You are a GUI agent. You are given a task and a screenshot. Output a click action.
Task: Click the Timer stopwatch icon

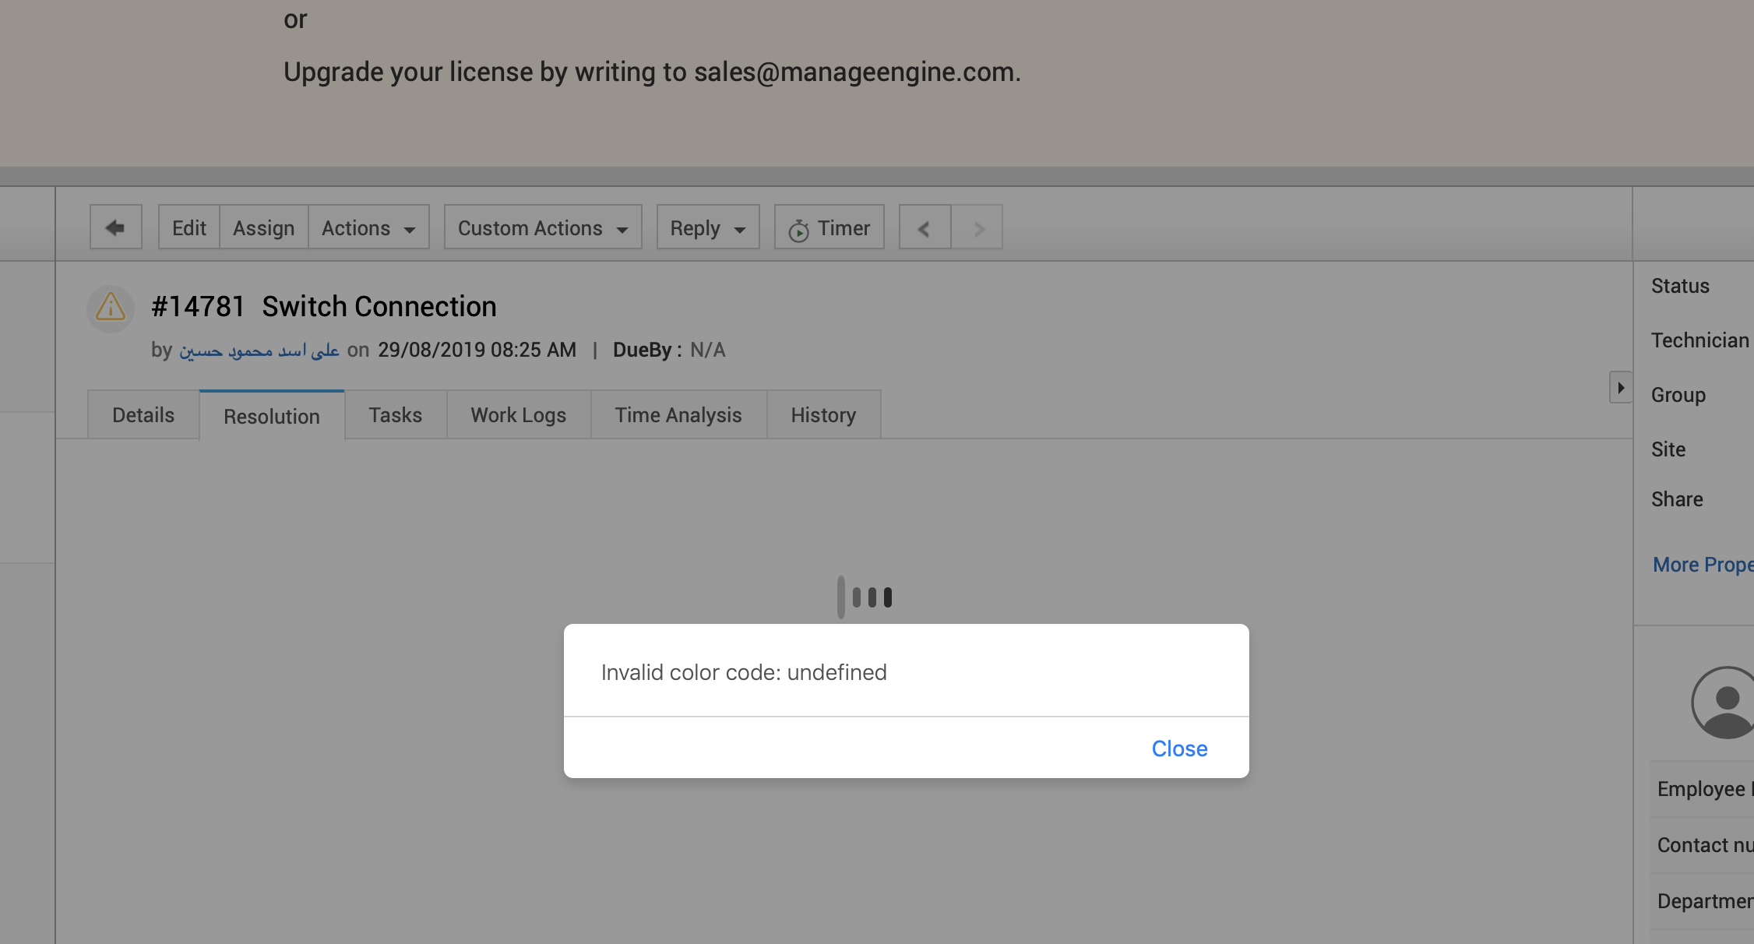click(798, 231)
